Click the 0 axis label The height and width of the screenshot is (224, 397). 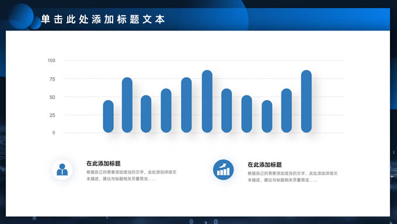coord(54,133)
